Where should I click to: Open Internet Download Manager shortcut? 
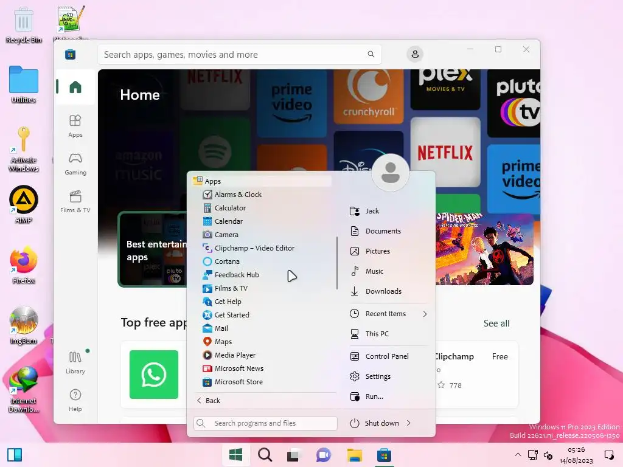click(x=24, y=390)
